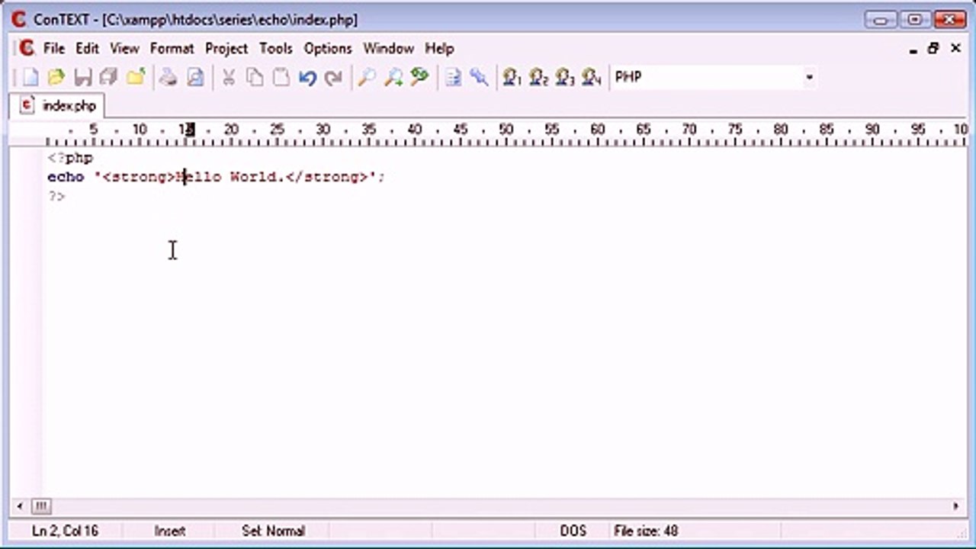Screen dimensions: 976x549
Task: Click the horizontal scrollbar left arrow
Action: [20, 506]
